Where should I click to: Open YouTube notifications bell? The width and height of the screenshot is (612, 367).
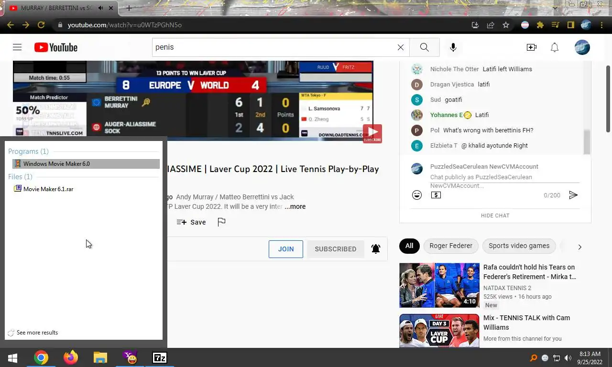pyautogui.click(x=555, y=47)
